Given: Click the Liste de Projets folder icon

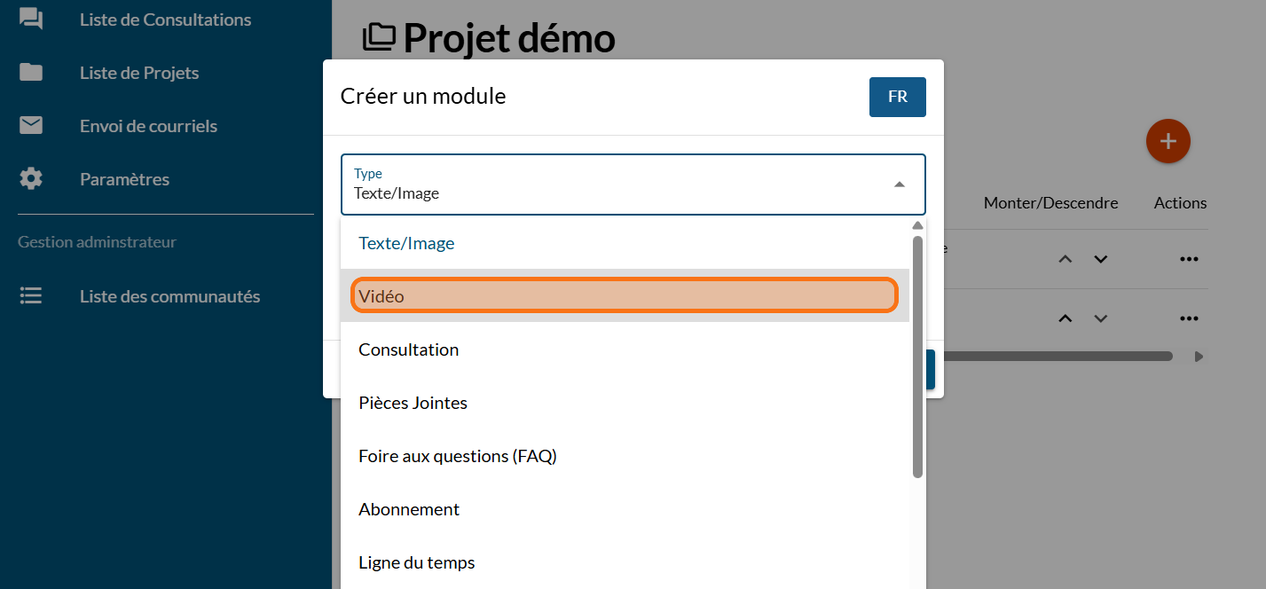Looking at the screenshot, I should [31, 73].
